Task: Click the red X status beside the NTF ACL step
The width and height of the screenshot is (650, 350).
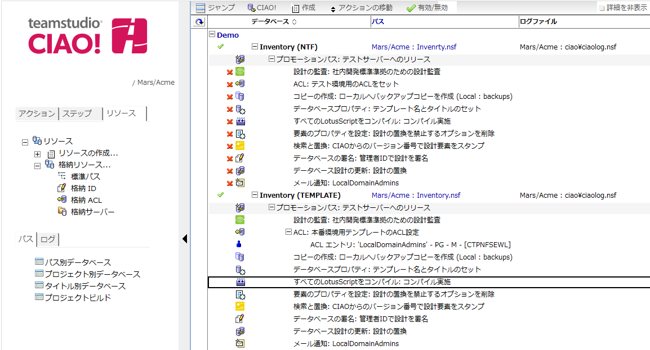Action: (x=229, y=84)
